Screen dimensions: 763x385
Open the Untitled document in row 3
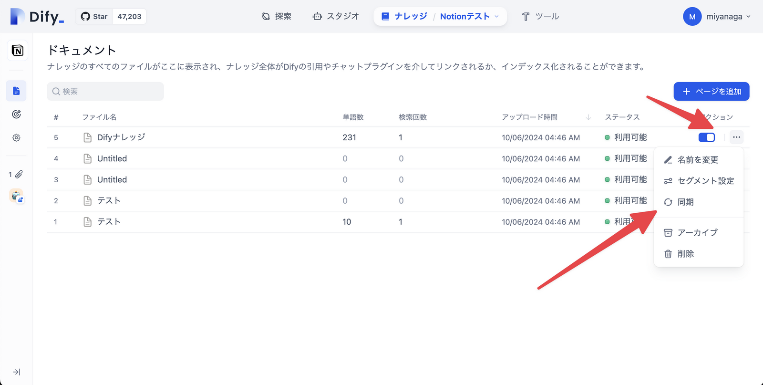coord(112,179)
